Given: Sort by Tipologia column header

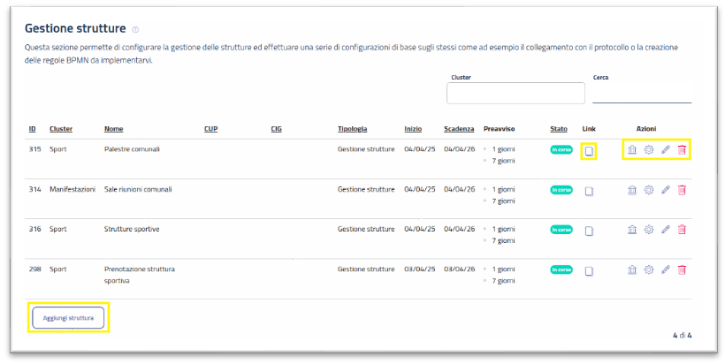Looking at the screenshot, I should [352, 128].
